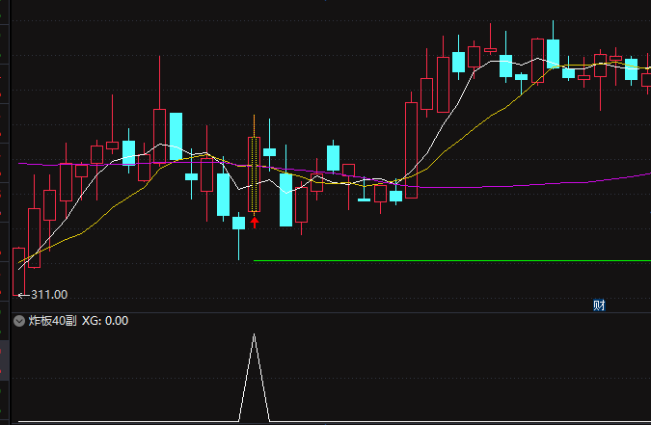This screenshot has width=651, height=425.
Task: Click the XG: 0.00 indicator value
Action: point(105,321)
